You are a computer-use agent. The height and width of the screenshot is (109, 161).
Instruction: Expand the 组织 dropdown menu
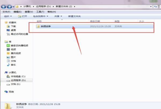click(8, 16)
